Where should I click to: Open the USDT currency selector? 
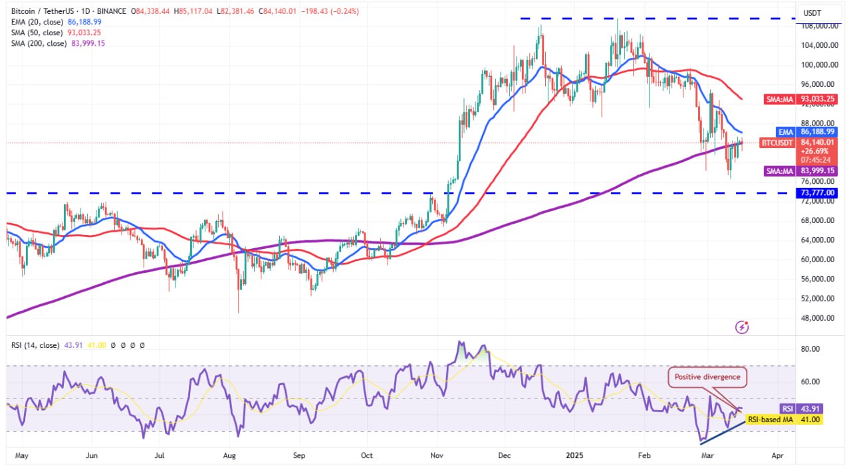(x=813, y=13)
